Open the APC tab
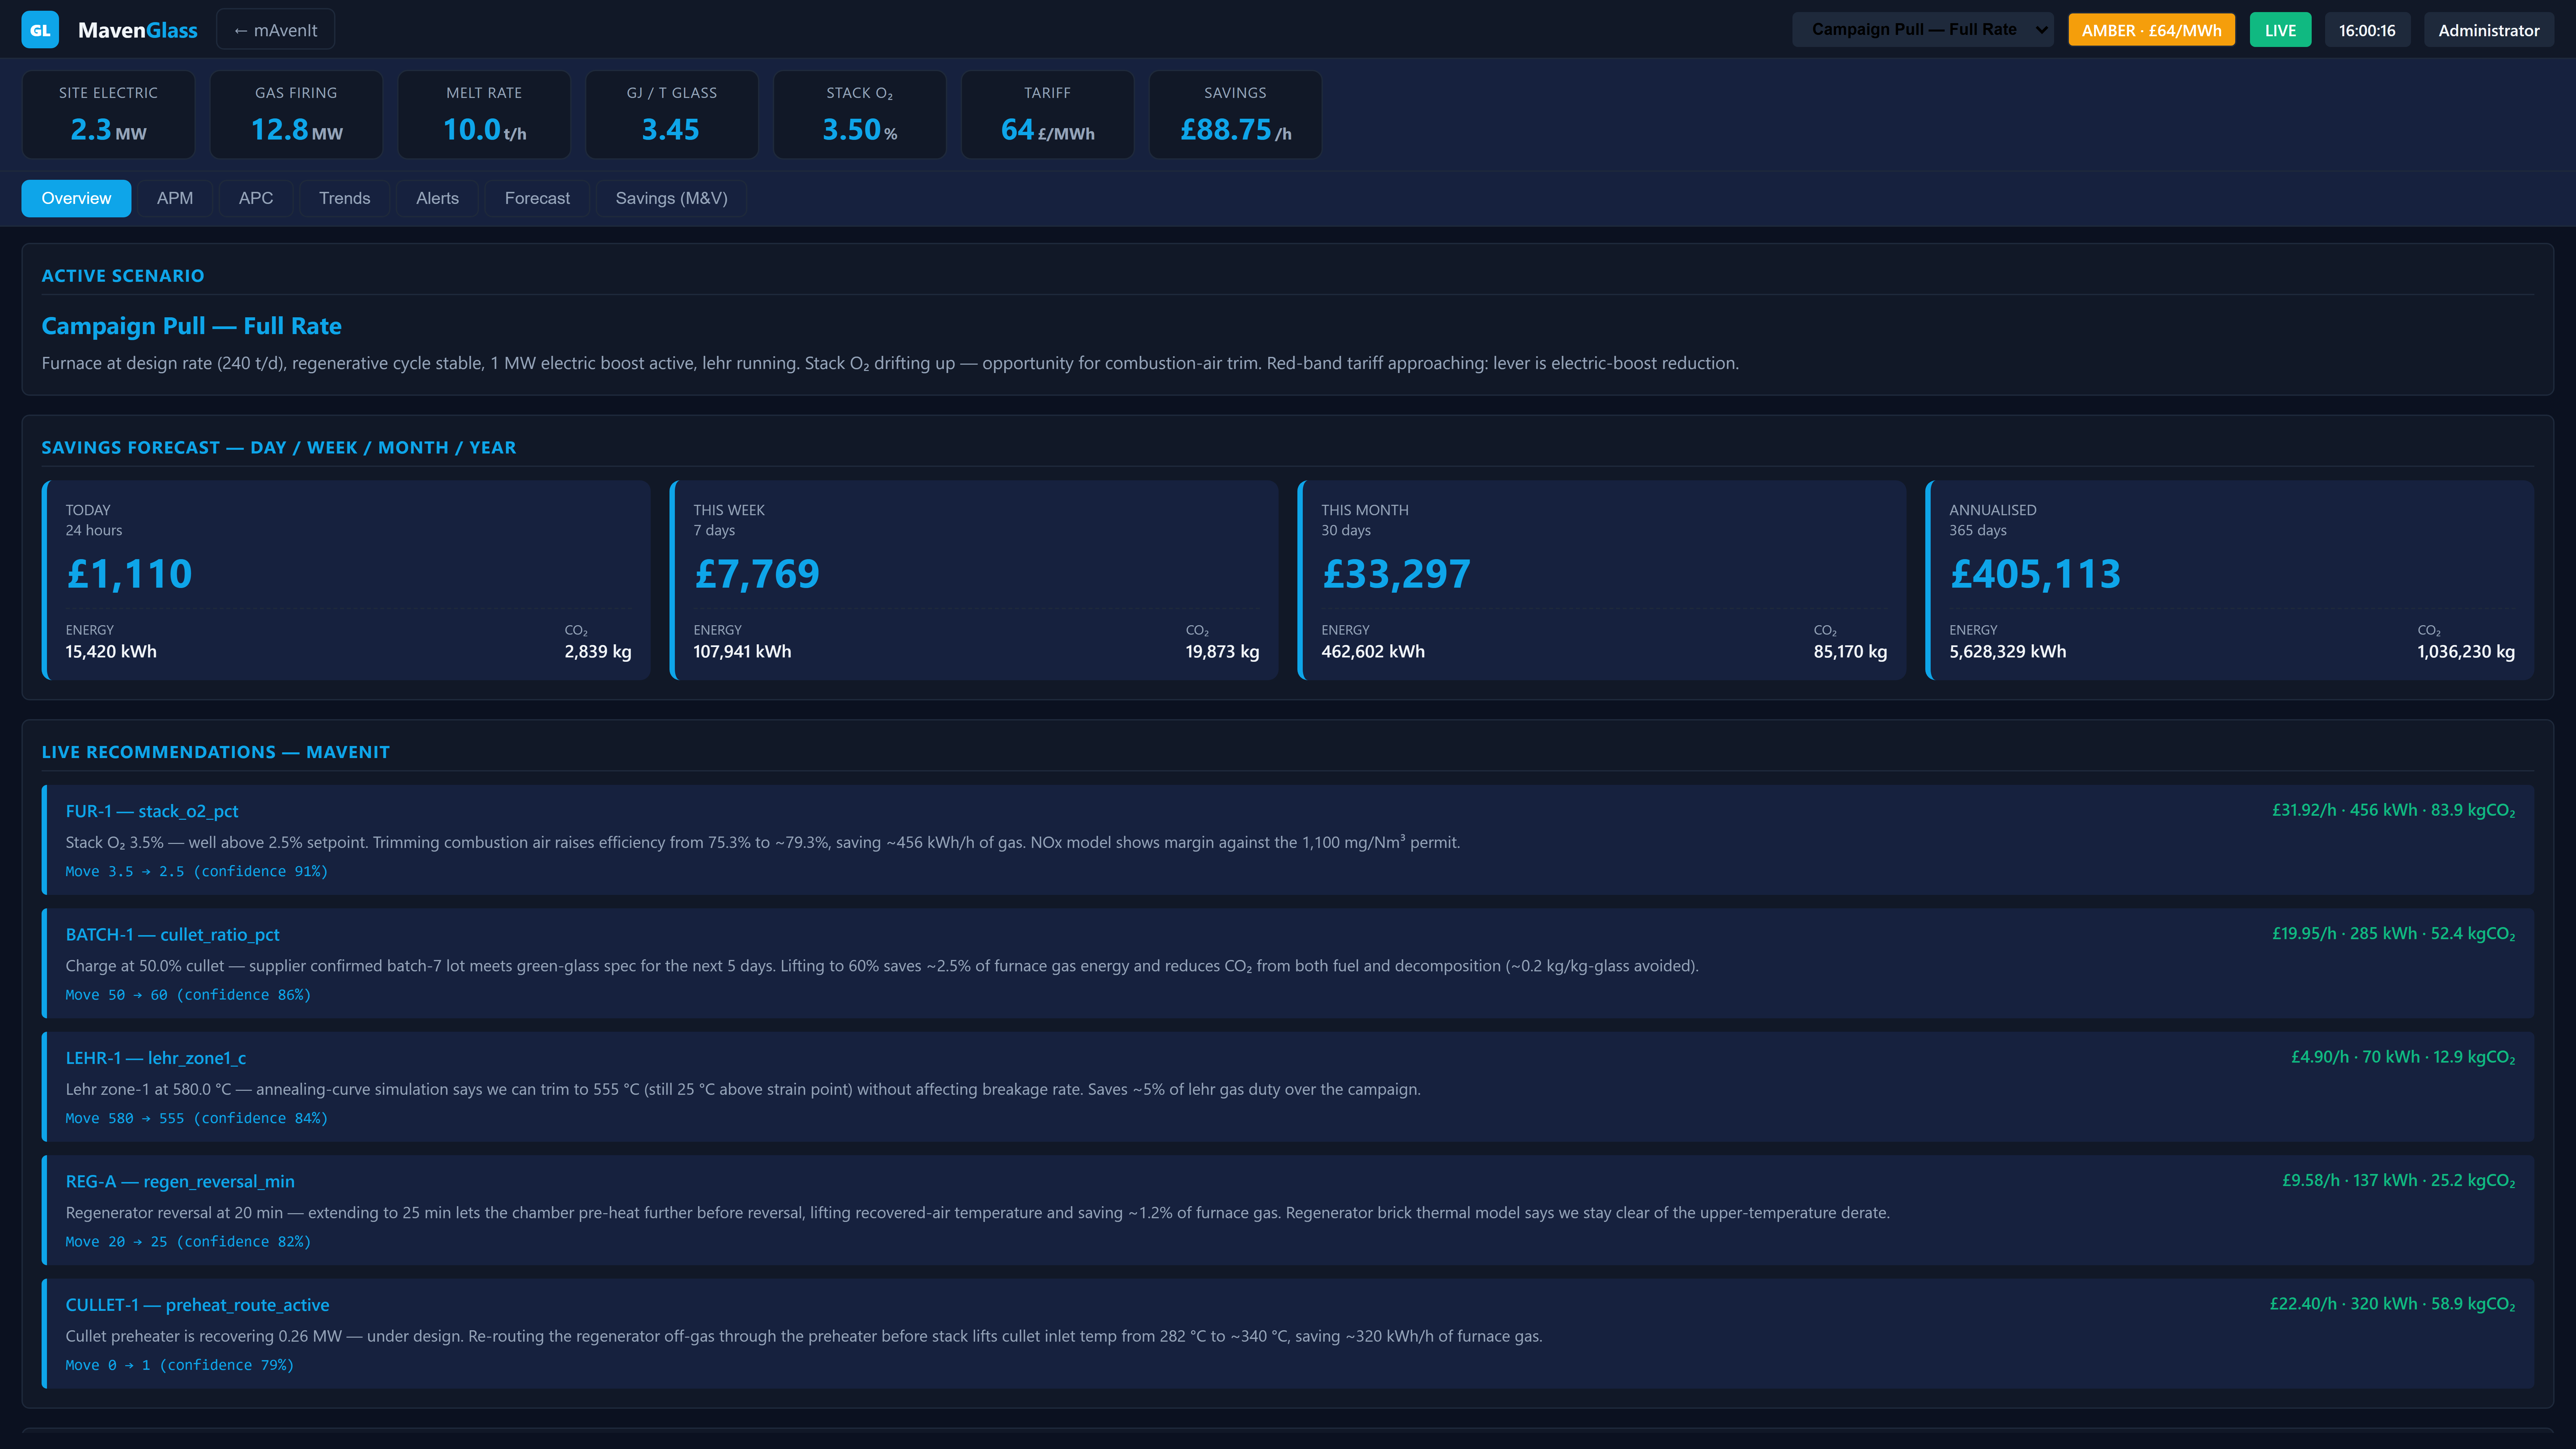Image resolution: width=2576 pixels, height=1449 pixels. click(256, 198)
